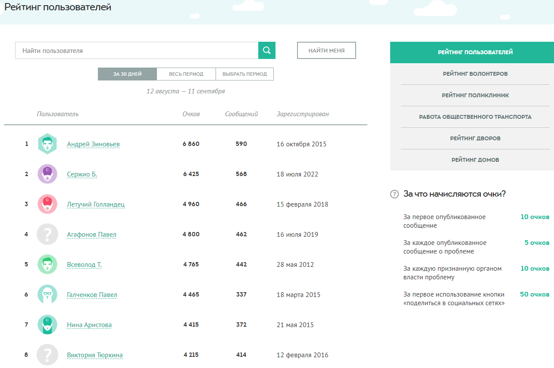This screenshot has height=368, width=554.
Task: Click the Найти меня button
Action: point(326,50)
